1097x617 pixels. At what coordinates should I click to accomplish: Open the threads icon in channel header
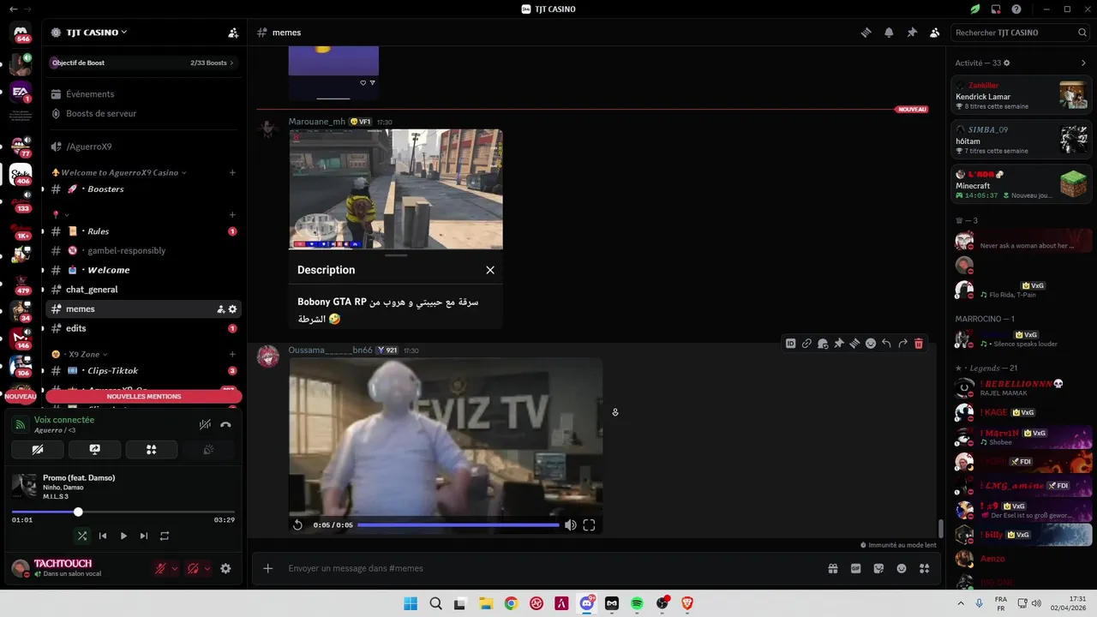[x=866, y=33]
